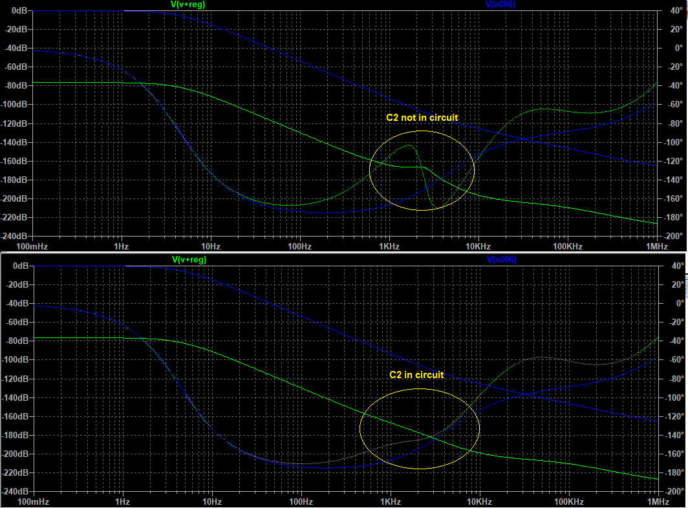Click the 100Hz label on bottom plot's frequency axis
Image resolution: width=688 pixels, height=508 pixels.
(x=301, y=502)
